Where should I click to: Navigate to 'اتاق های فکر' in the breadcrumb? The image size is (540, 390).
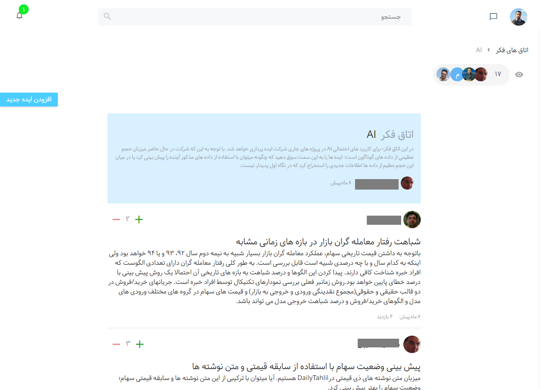point(513,50)
